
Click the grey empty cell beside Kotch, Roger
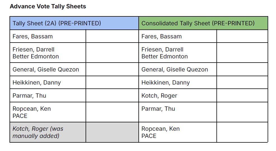[x=112, y=132]
